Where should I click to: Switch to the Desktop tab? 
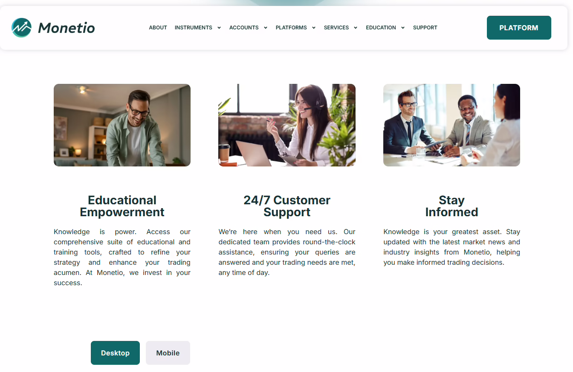115,353
